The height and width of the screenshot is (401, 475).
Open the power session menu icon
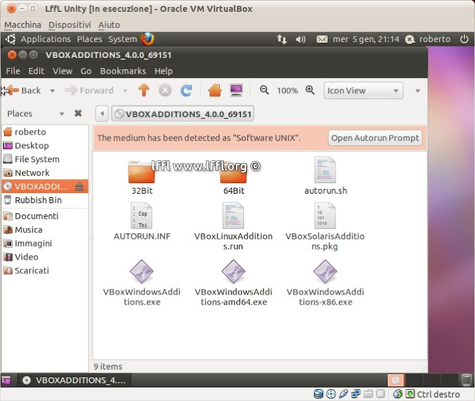(x=464, y=39)
